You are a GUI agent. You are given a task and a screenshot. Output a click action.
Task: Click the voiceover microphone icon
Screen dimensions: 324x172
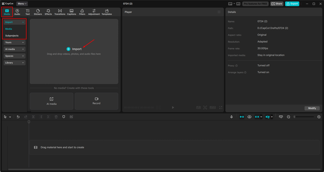(231, 117)
